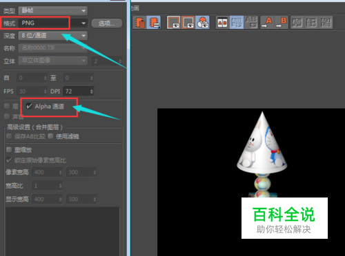
Task: Click the 宽高比 field showing 1
Action: [47, 186]
